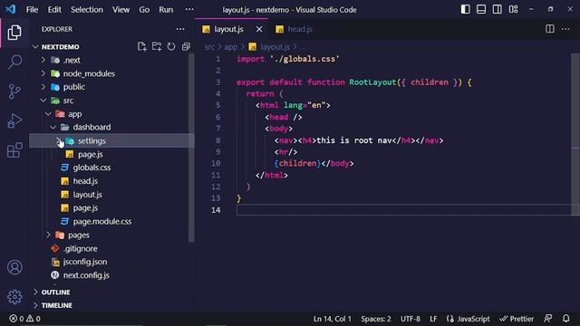Open the Selection menu
The image size is (580, 326).
coord(87,10)
